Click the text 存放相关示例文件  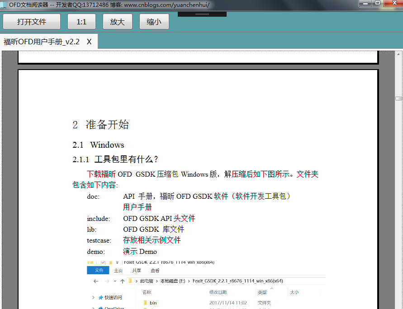[x=152, y=240]
